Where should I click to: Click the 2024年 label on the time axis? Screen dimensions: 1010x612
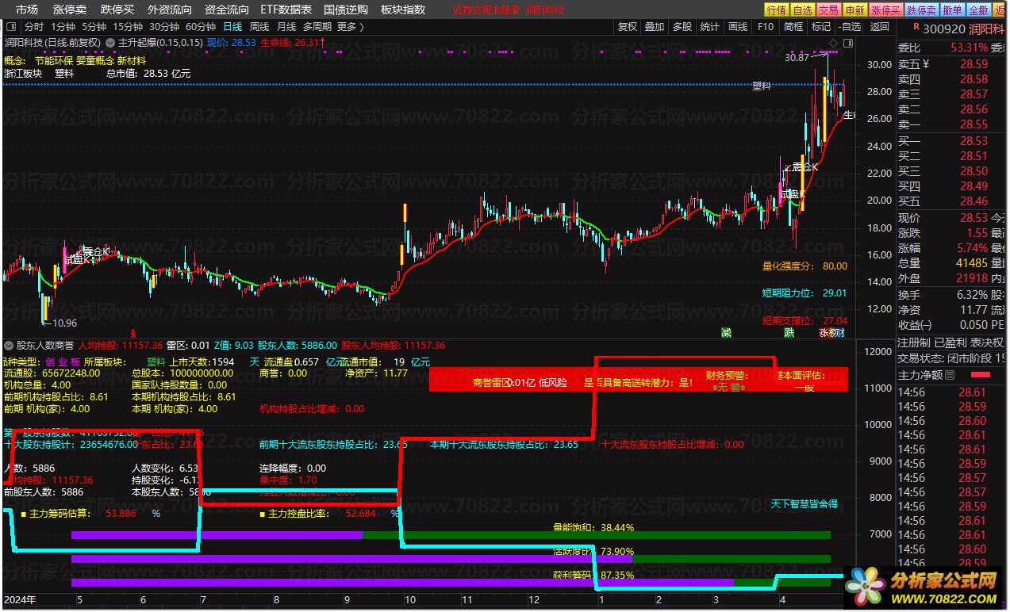(20, 600)
